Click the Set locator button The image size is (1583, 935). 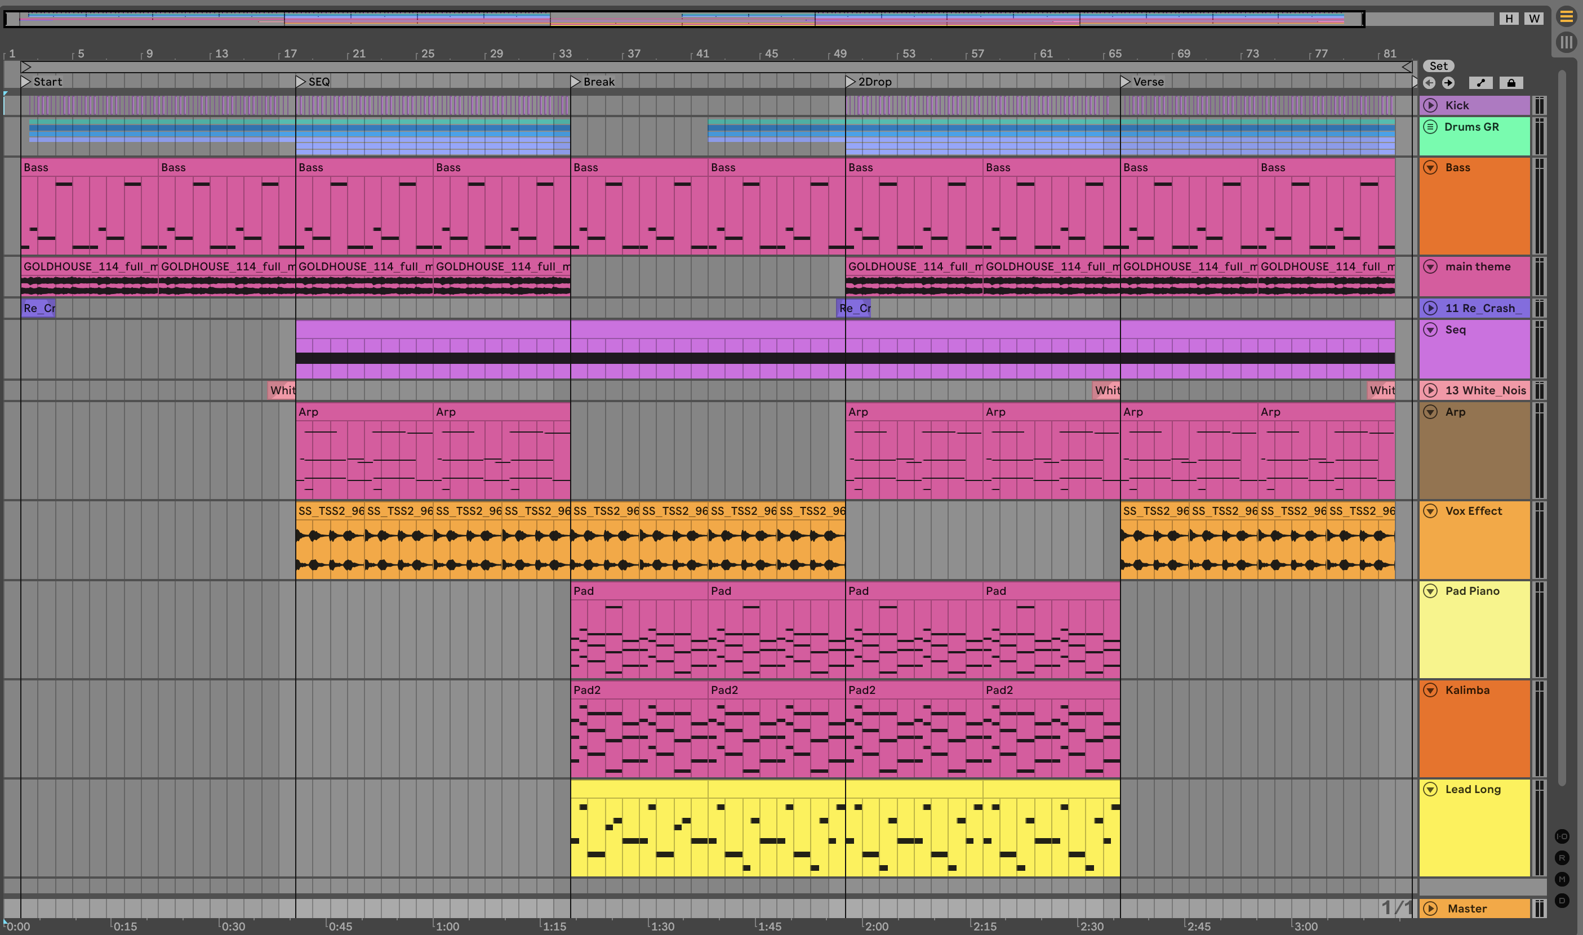pyautogui.click(x=1438, y=66)
